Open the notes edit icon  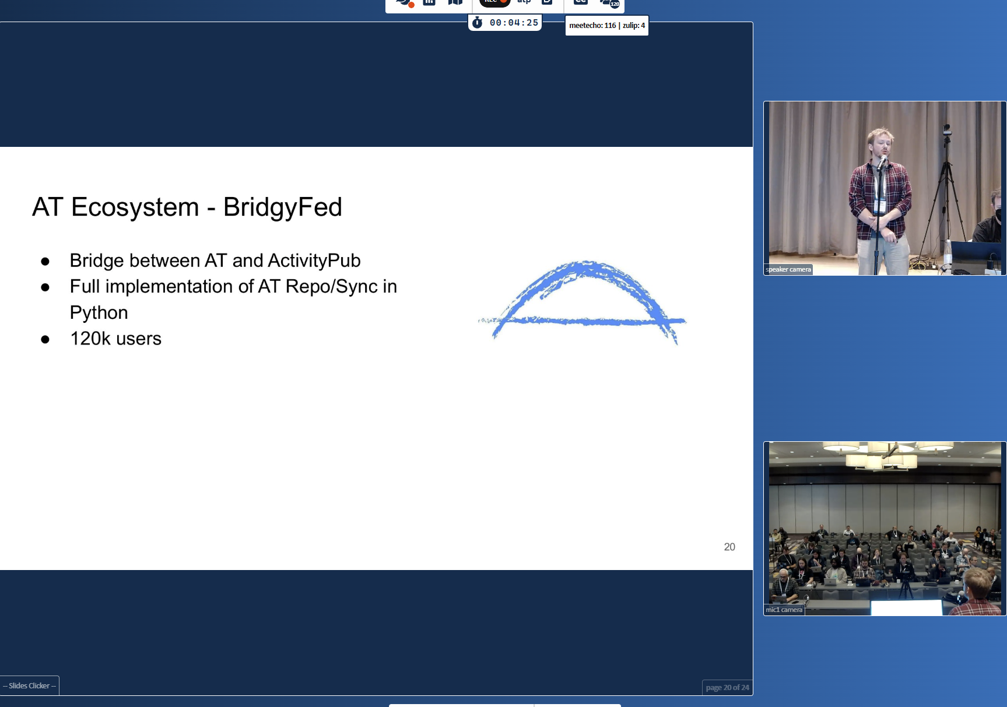point(547,2)
